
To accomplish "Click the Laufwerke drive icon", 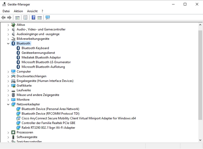I will 13,91.
